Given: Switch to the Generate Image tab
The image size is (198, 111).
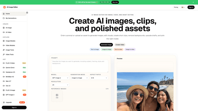Looking at the screenshot, I should 106,45.
